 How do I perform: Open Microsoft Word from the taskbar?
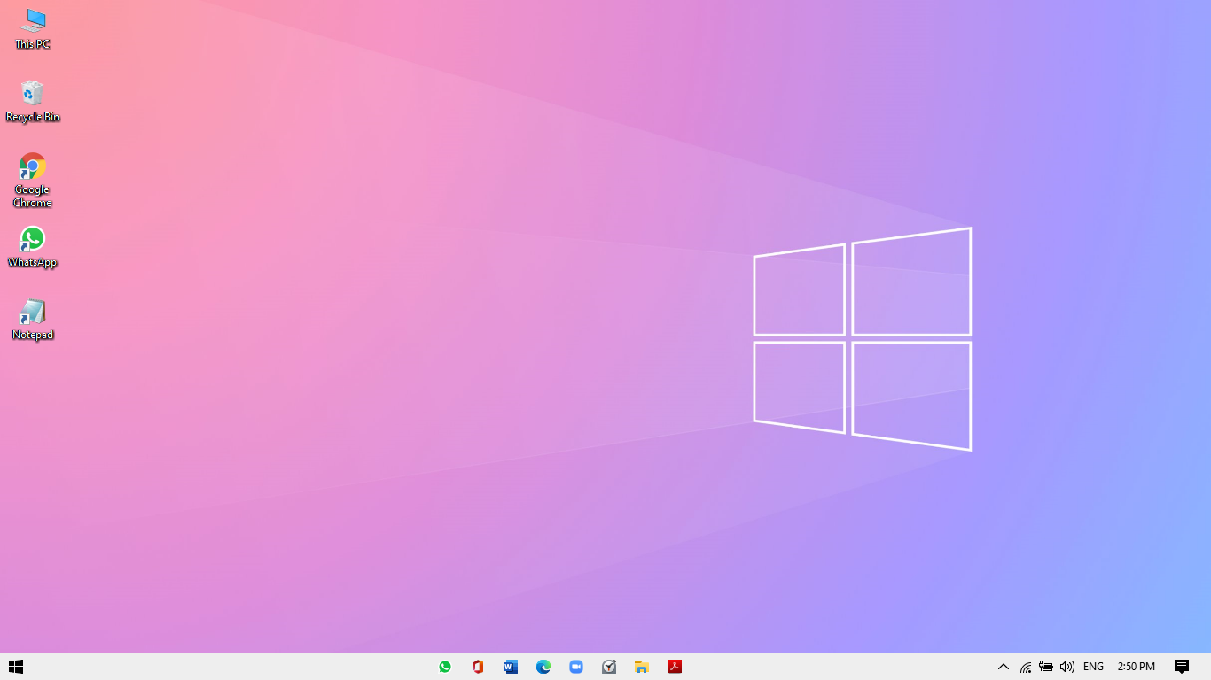[x=511, y=667]
